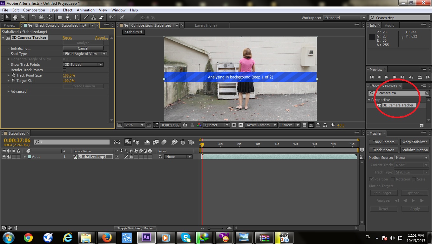Screen dimensions: 432x244
Task: Select the Puppet Pin tool
Action: click(122, 17)
